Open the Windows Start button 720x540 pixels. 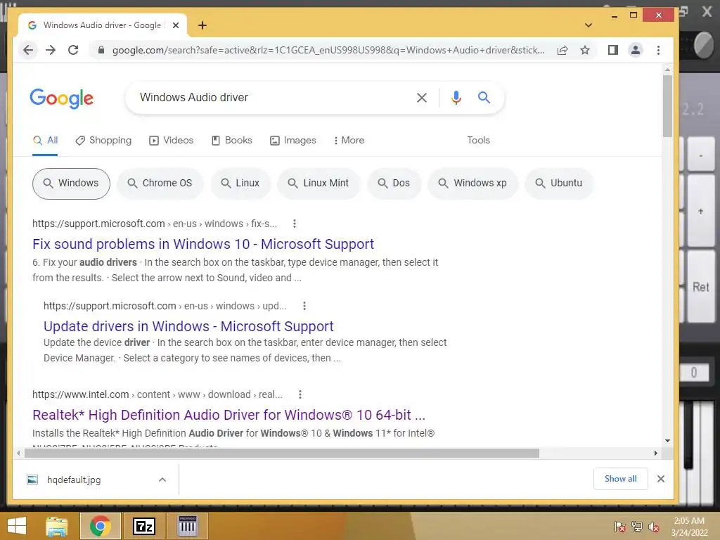[x=17, y=526]
